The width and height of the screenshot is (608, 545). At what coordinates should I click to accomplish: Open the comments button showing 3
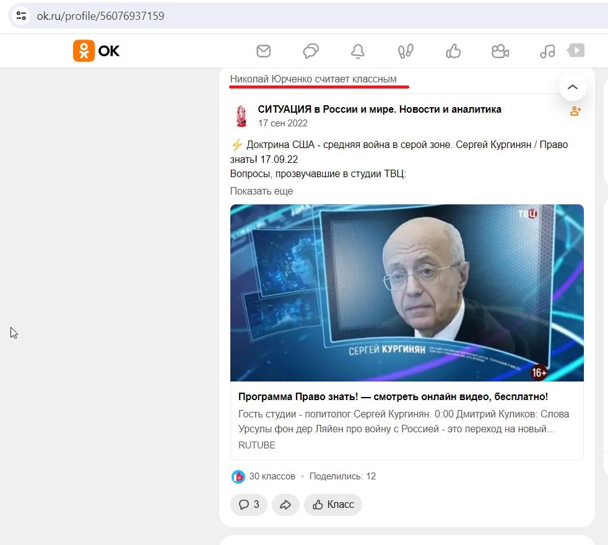pyautogui.click(x=248, y=504)
